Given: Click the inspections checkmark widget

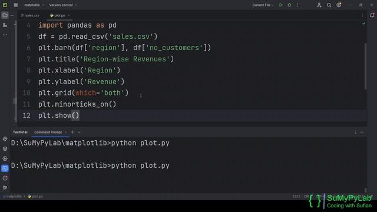Looking at the screenshot, I should pyautogui.click(x=363, y=24).
